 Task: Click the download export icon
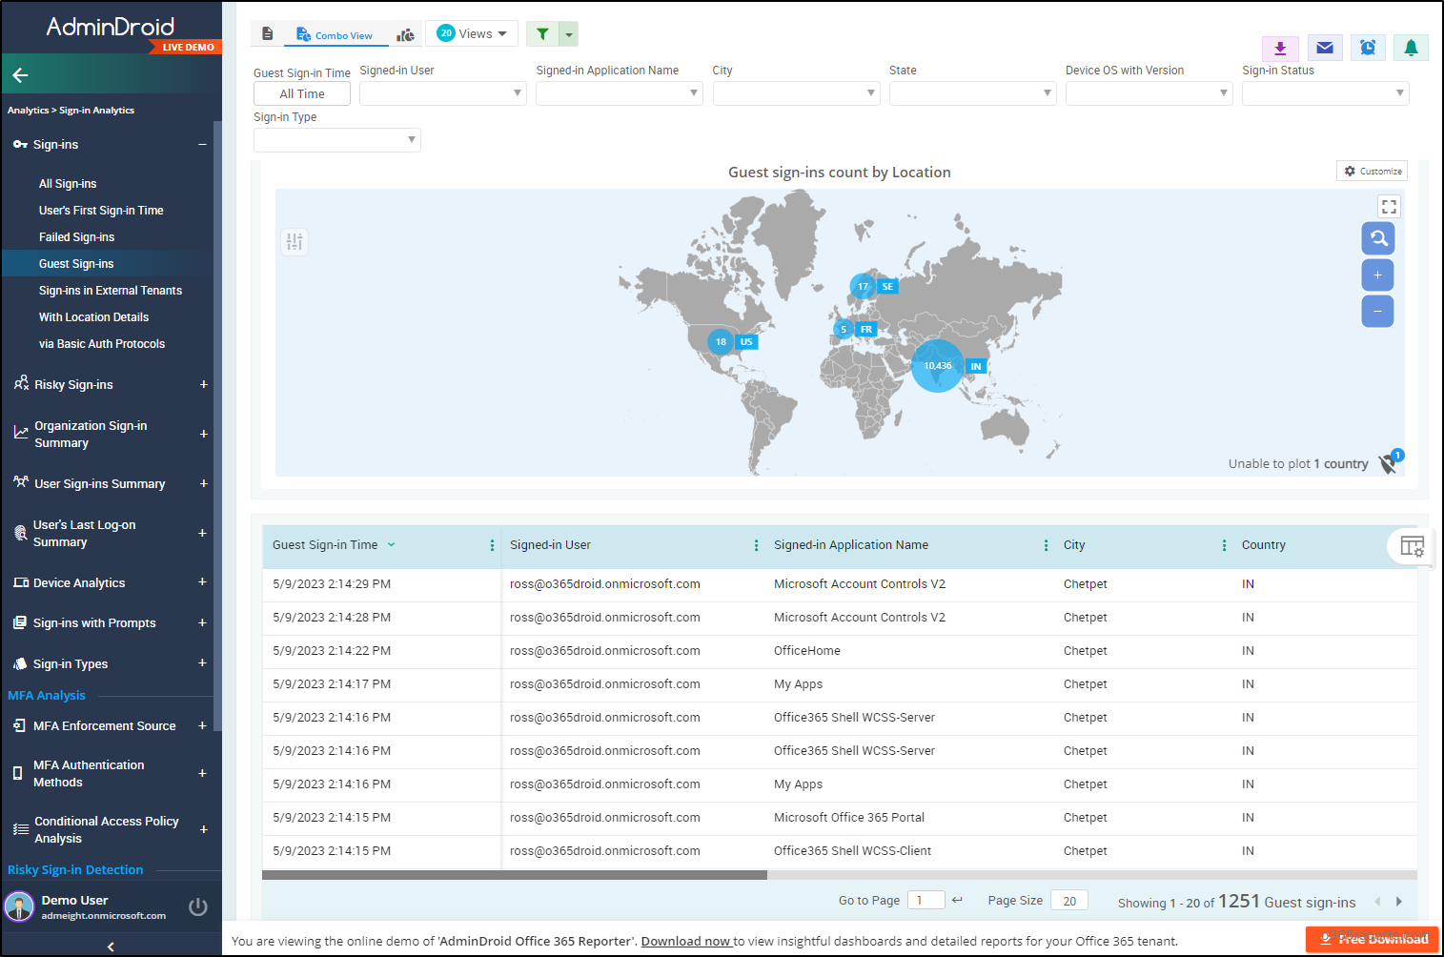(1280, 48)
